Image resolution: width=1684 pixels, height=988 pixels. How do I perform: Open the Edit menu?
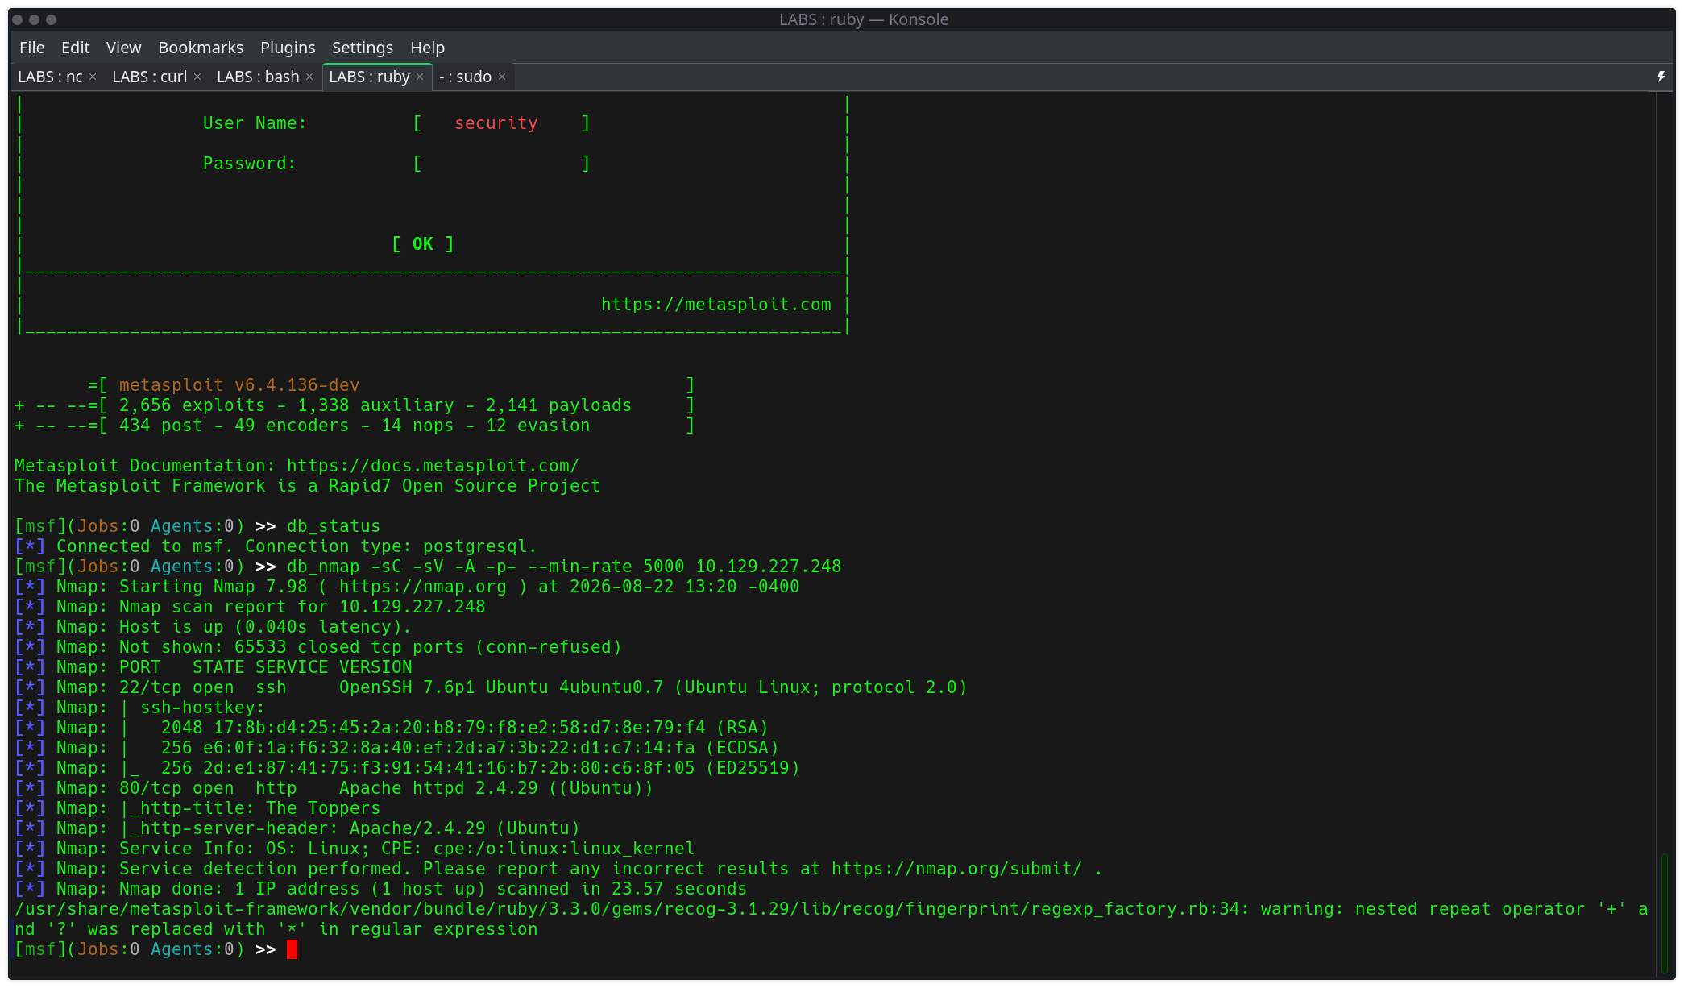75,48
